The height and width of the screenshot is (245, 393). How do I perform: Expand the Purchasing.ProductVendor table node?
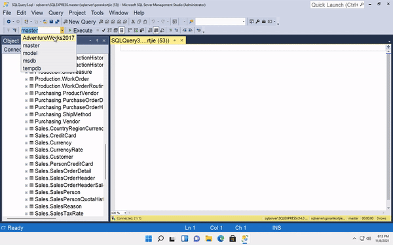tap(26, 93)
